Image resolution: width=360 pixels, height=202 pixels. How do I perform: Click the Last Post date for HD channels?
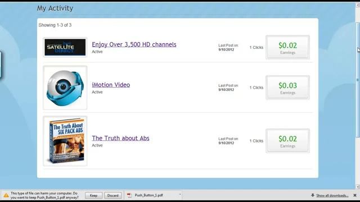click(226, 49)
